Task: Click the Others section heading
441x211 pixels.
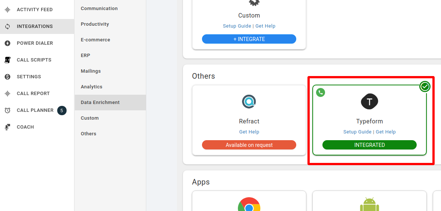Action: (x=203, y=76)
